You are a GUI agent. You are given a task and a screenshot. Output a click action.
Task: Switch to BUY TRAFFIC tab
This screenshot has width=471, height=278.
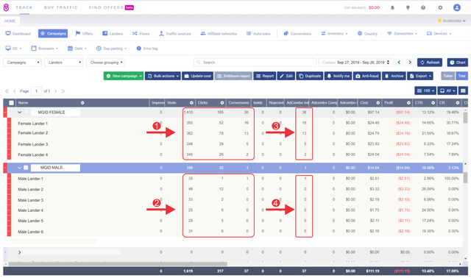coord(60,7)
